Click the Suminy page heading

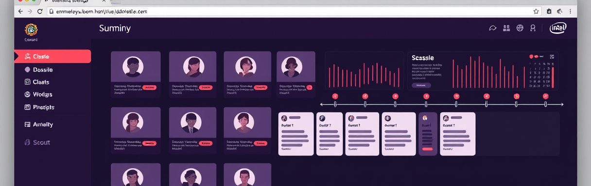coord(115,28)
